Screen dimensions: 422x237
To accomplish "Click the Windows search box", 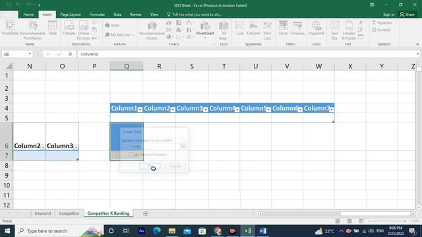I will [59, 231].
